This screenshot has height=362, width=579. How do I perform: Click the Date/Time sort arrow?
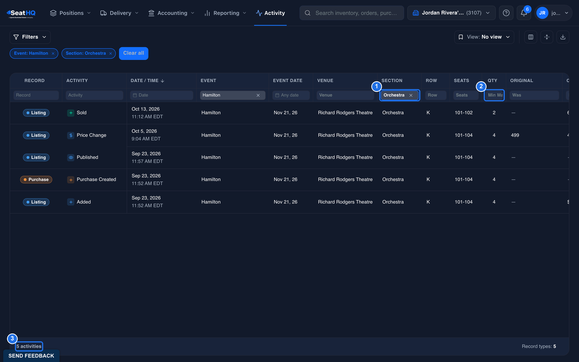162,81
